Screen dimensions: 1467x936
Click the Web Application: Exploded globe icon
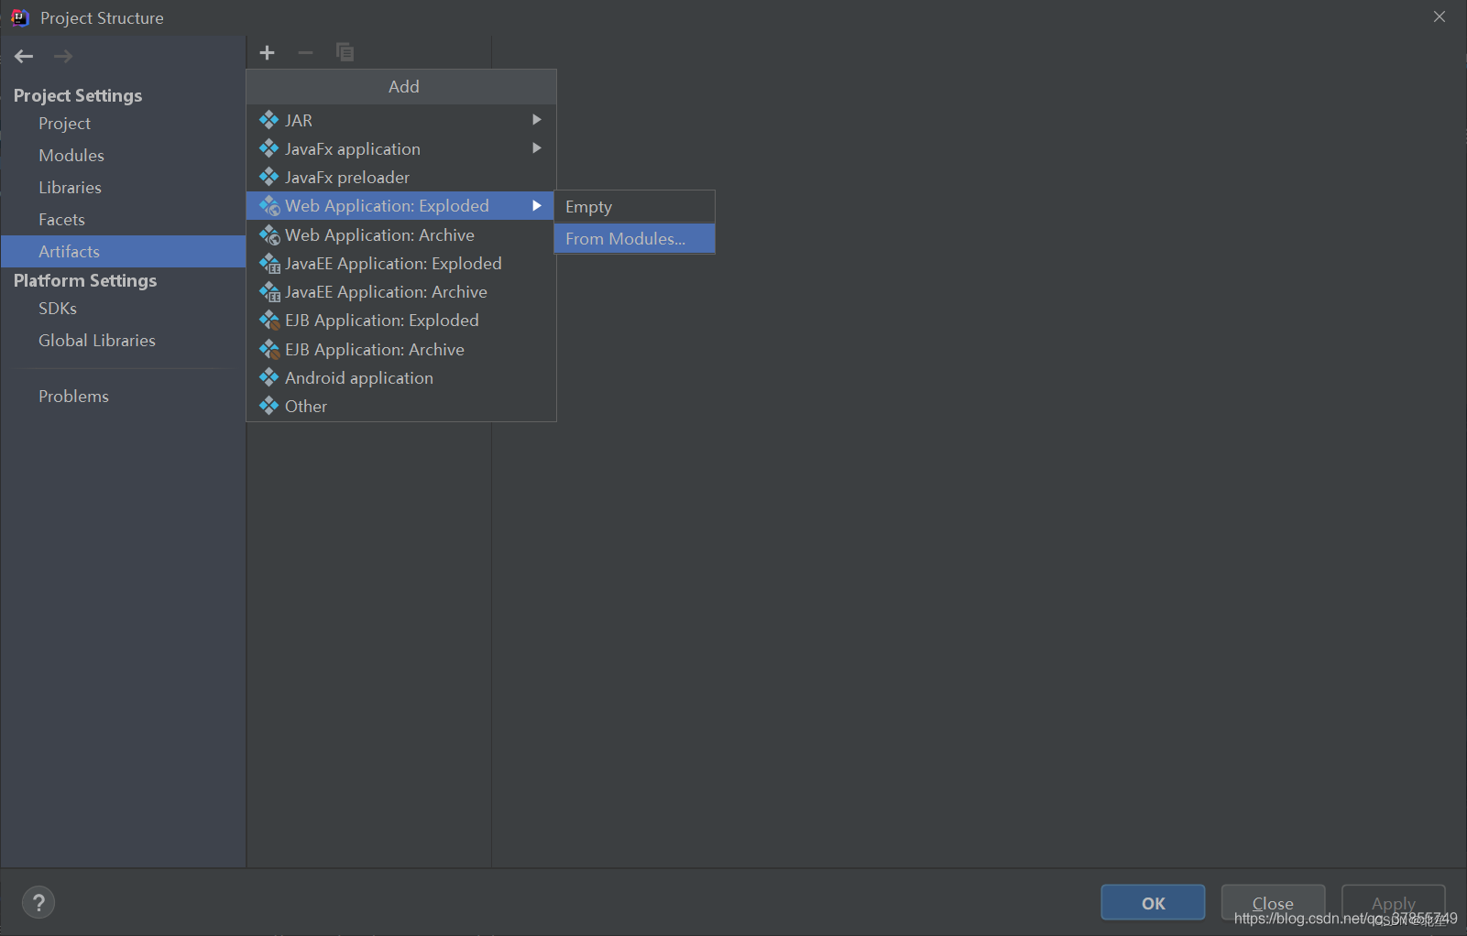click(x=269, y=206)
